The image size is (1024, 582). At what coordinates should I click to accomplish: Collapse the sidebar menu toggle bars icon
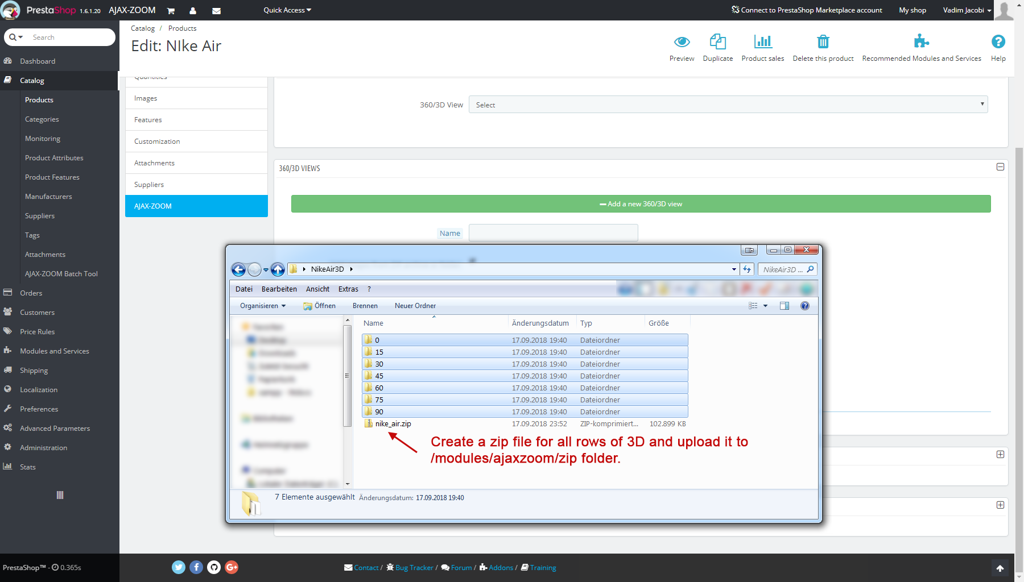click(x=60, y=495)
